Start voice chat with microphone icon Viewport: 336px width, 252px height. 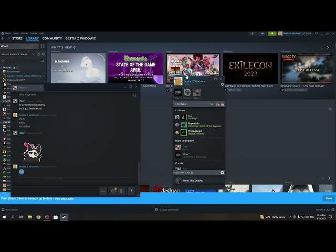(131, 191)
